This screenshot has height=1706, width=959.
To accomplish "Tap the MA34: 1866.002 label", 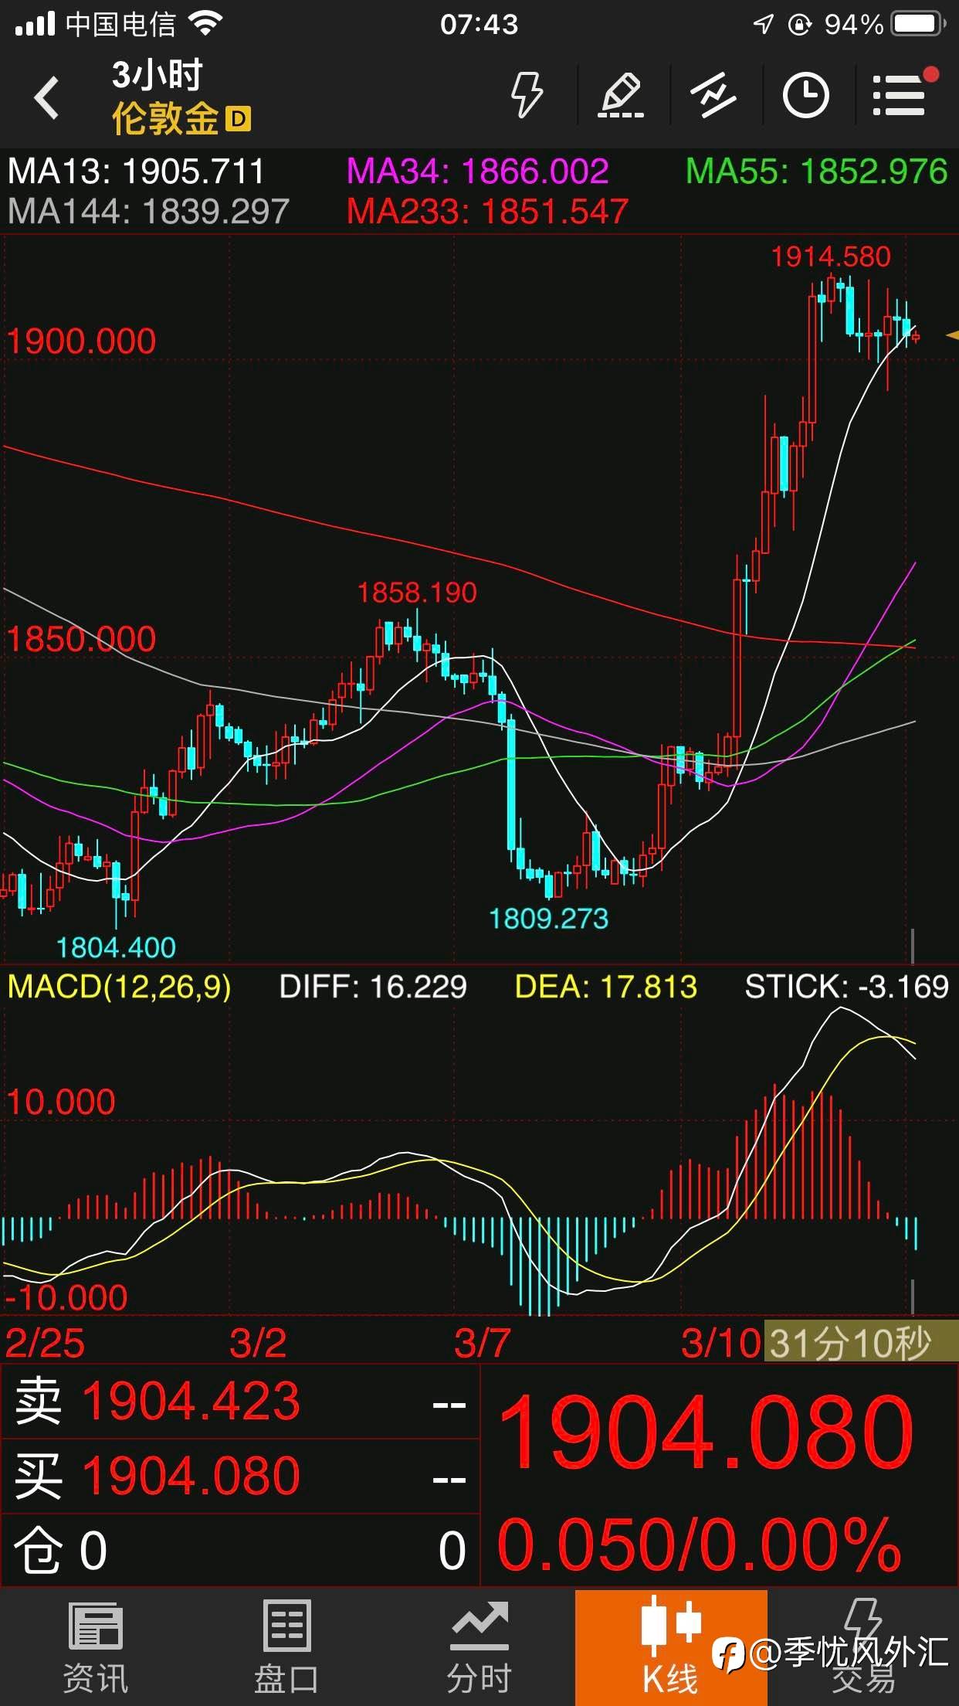I will pos(478,172).
